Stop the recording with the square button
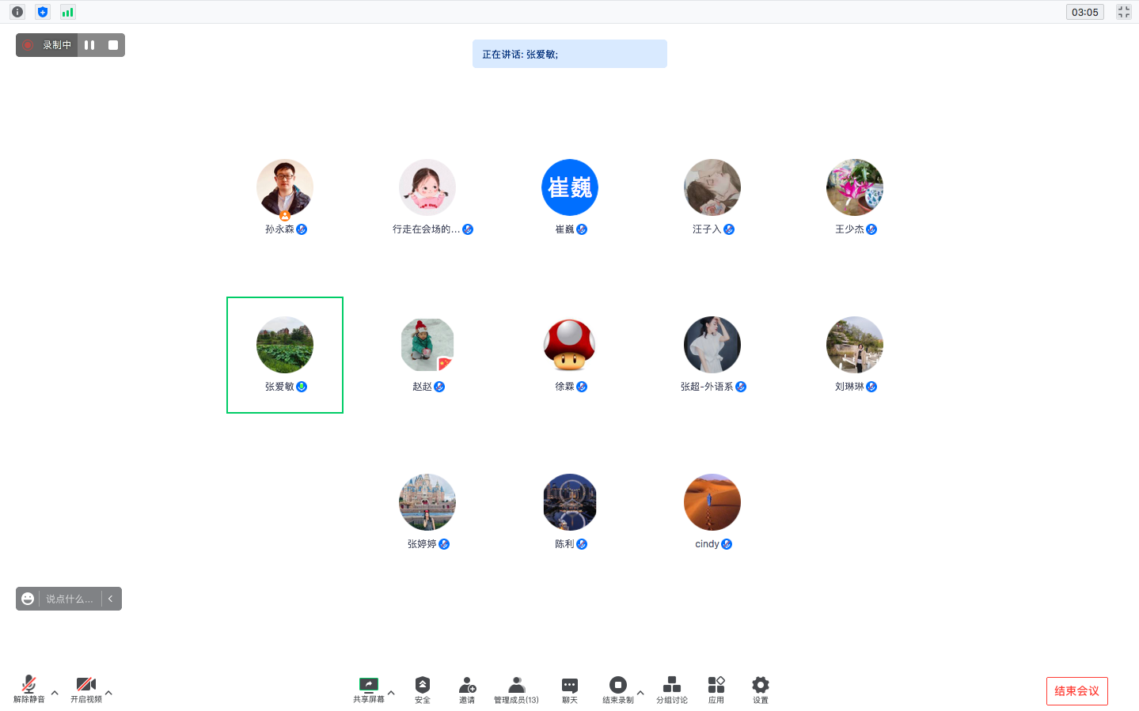The image size is (1139, 711). coord(113,45)
